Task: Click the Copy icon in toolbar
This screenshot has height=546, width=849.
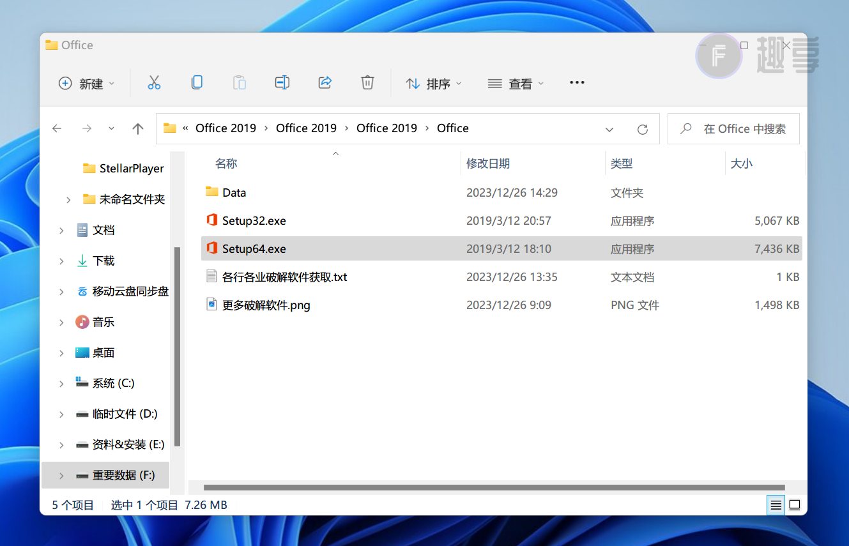Action: (197, 82)
